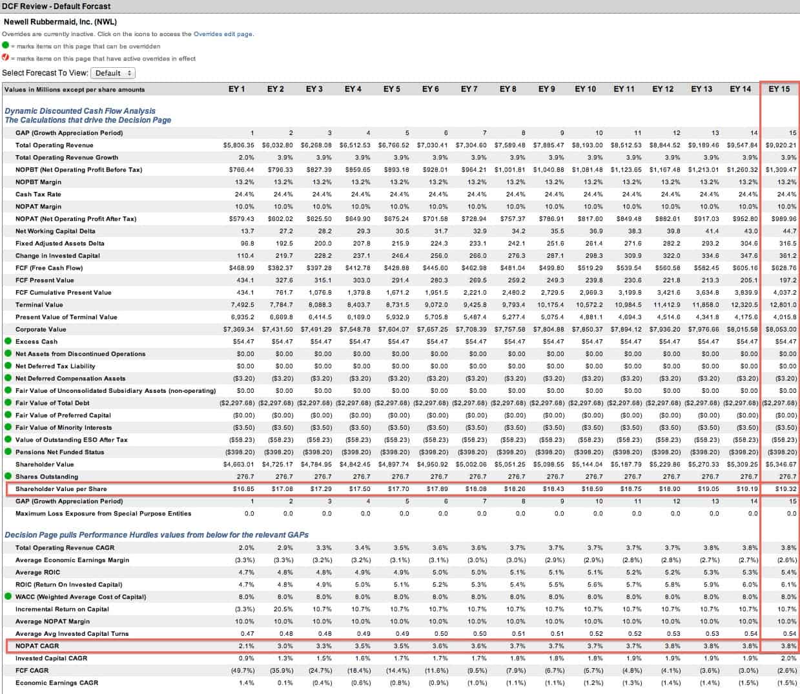Image resolution: width=800 pixels, height=694 pixels.
Task: Click override icon for Value of Outstanding ESO
Action: [8, 439]
